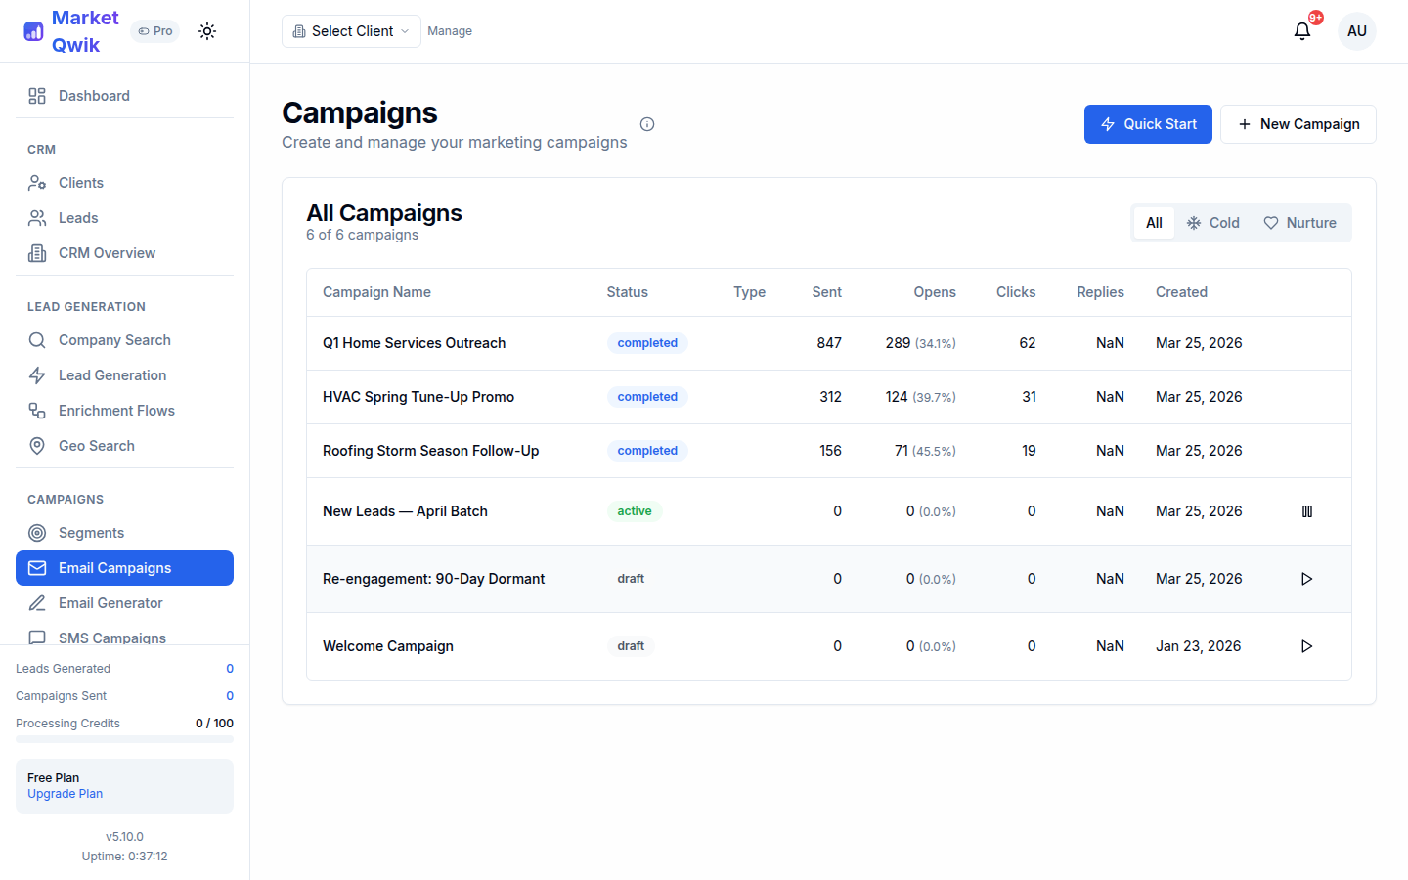Launch the Re-engagement: 90-Day Dormant campaign
The image size is (1408, 880).
(1306, 578)
